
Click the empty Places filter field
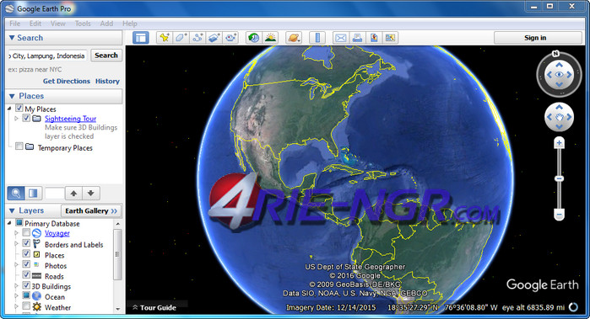click(x=55, y=194)
